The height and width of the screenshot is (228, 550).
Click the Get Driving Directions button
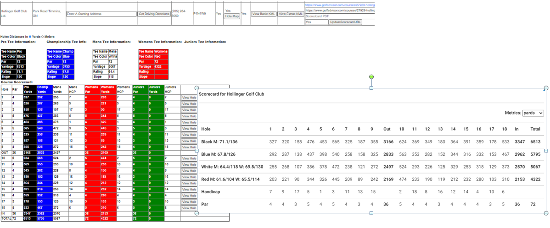click(x=154, y=14)
